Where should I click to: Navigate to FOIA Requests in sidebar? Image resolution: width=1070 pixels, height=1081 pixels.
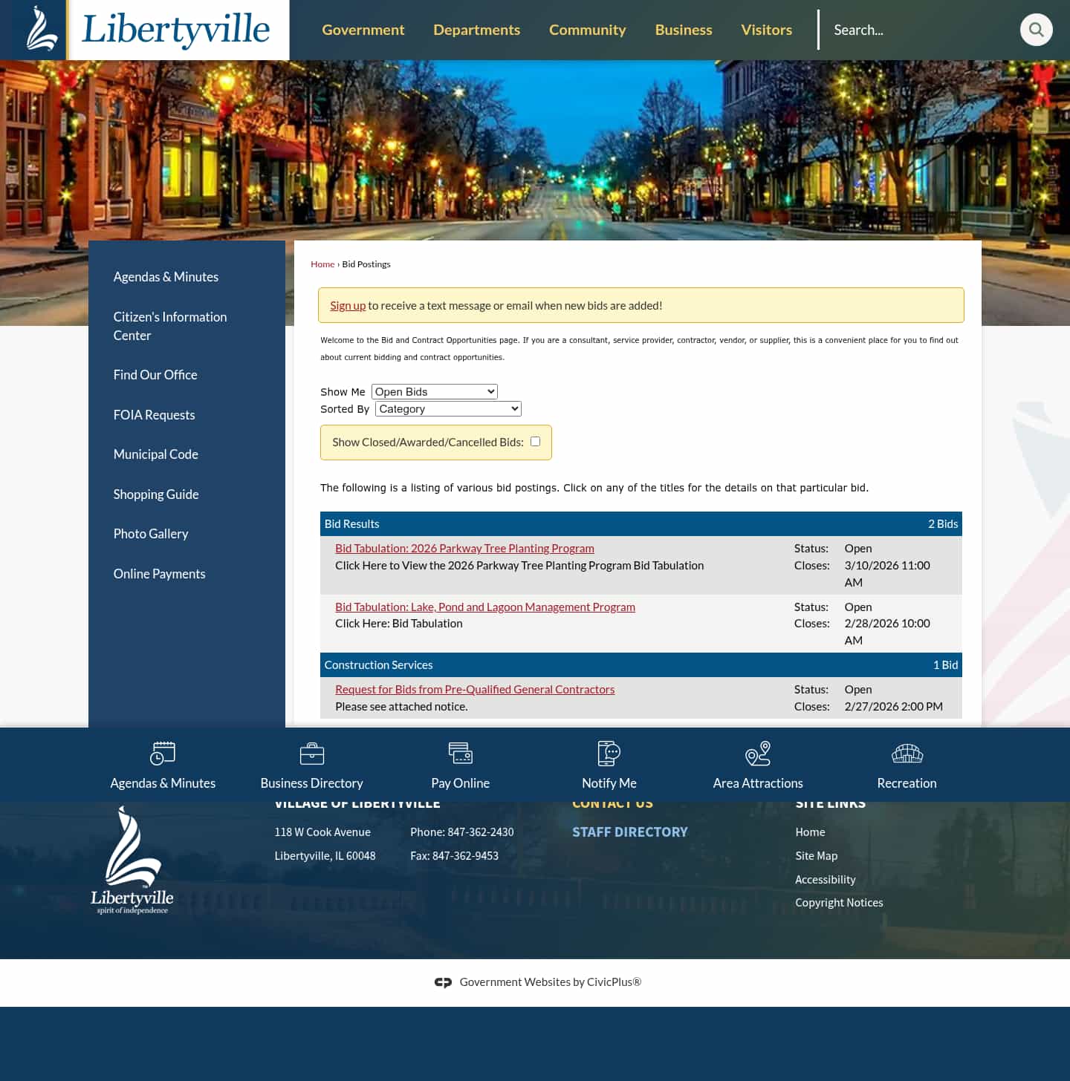pos(154,414)
